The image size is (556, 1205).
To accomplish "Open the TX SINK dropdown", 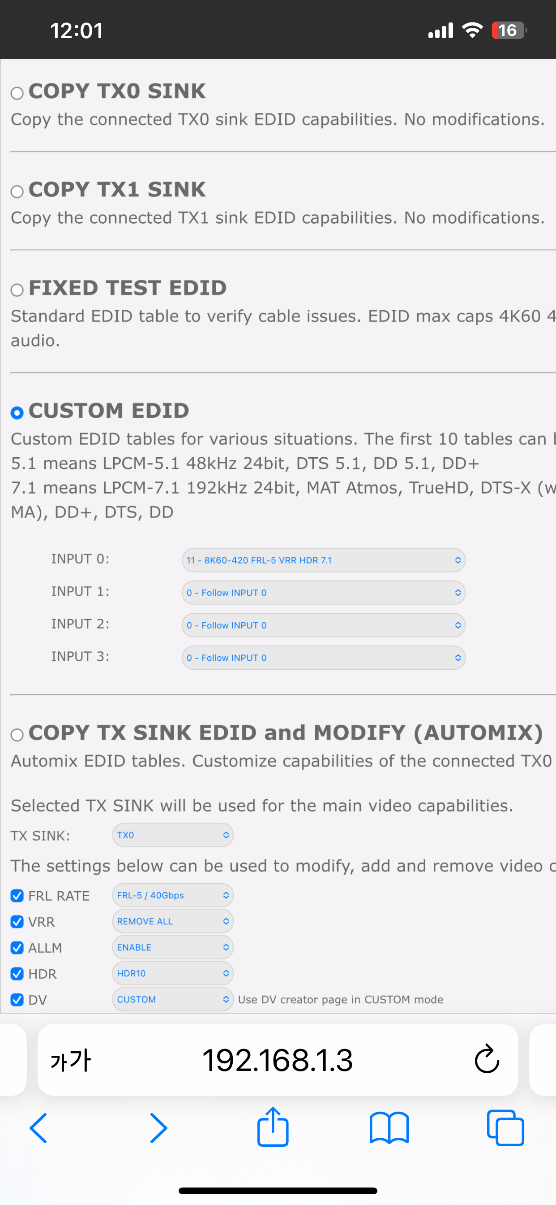I will pos(172,835).
